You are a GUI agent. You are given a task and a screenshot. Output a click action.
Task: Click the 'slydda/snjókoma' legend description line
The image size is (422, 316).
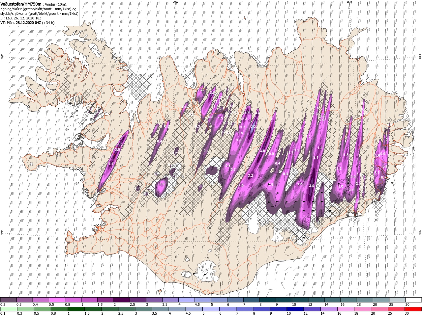[39, 13]
